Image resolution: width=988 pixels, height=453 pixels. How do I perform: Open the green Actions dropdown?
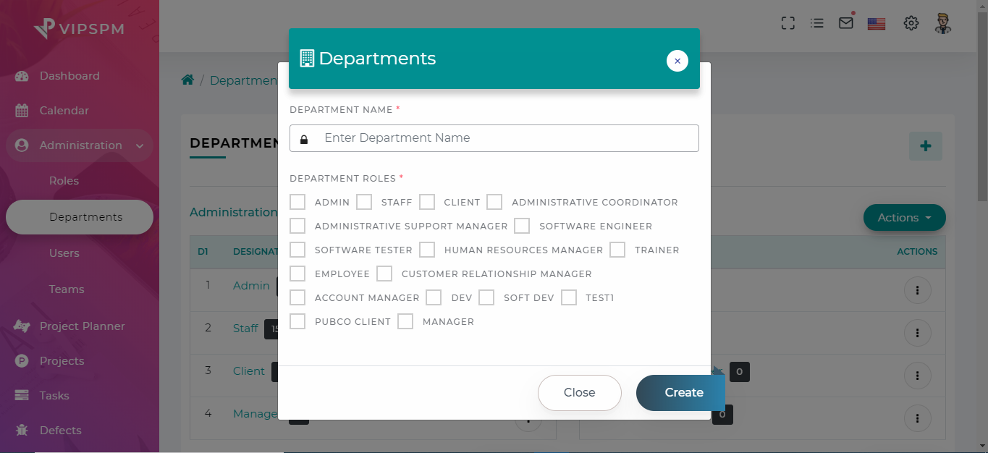click(904, 217)
